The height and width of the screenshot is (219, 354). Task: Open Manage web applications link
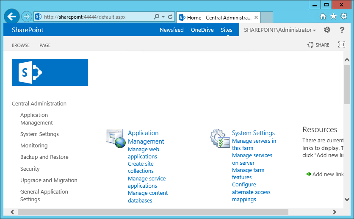tap(144, 153)
